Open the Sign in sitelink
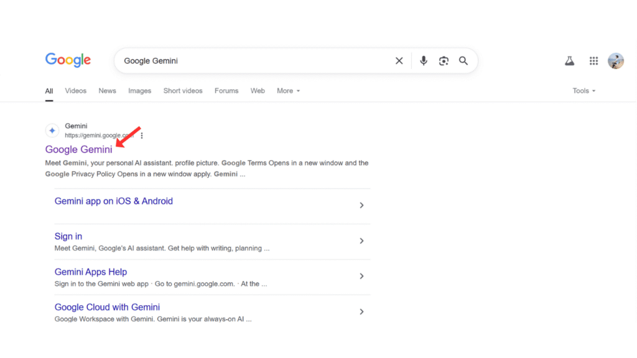The height and width of the screenshot is (358, 637). tap(68, 236)
